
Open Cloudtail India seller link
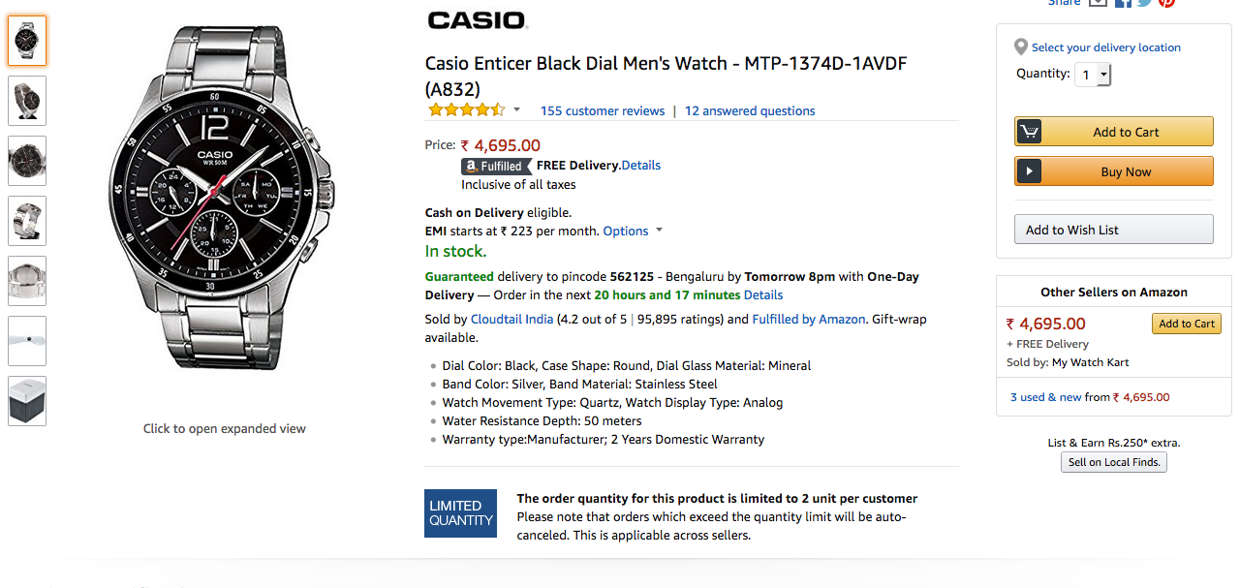511,319
